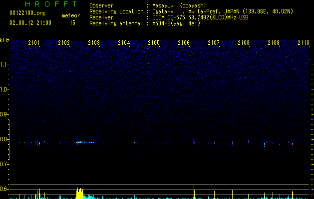Viewport: 314px width, 199px height.
Task: Click the tallest yellow intensity spike after 2106
Action: tap(194, 192)
